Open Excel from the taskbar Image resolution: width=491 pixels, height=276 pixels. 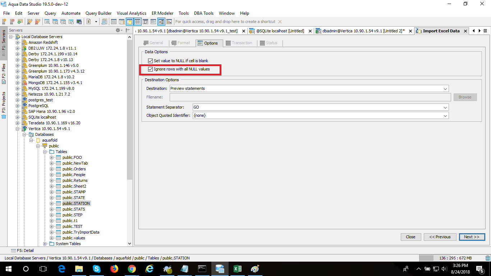click(237, 268)
